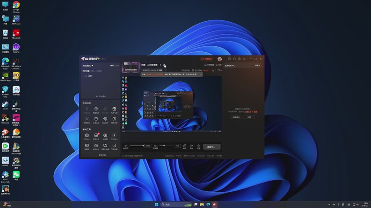Click the 连接中 start stream button
371x208 pixels.
[212, 147]
